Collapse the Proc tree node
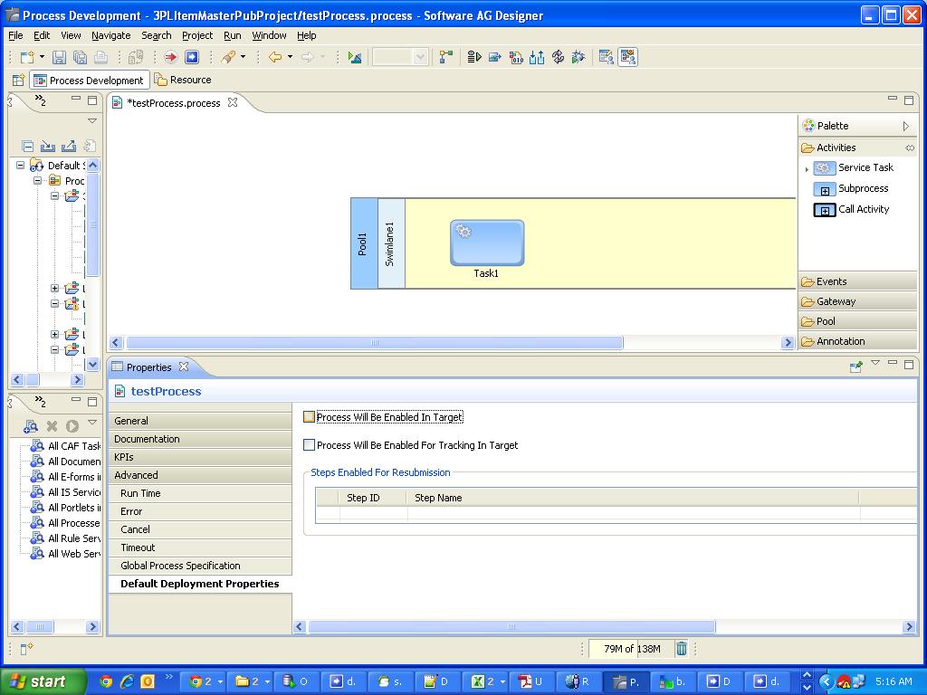Screen dimensions: 927x695 click(x=38, y=181)
